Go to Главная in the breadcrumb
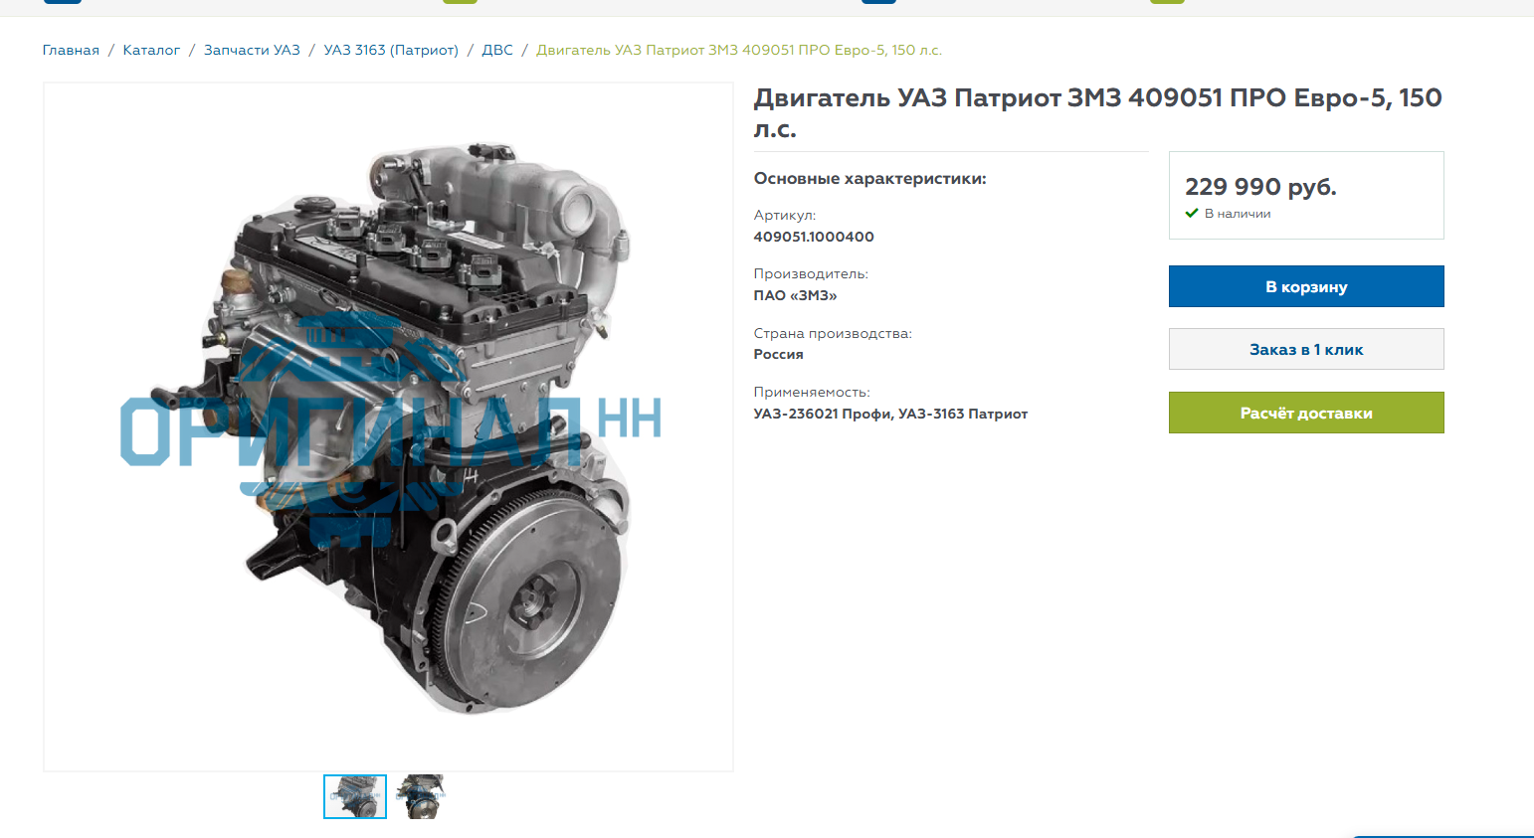This screenshot has height=838, width=1534. (71, 50)
